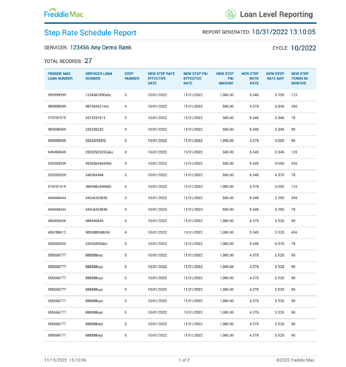Click New Step Rate Effective Date header
Viewport: 346px width, 367px height.
coord(161,78)
